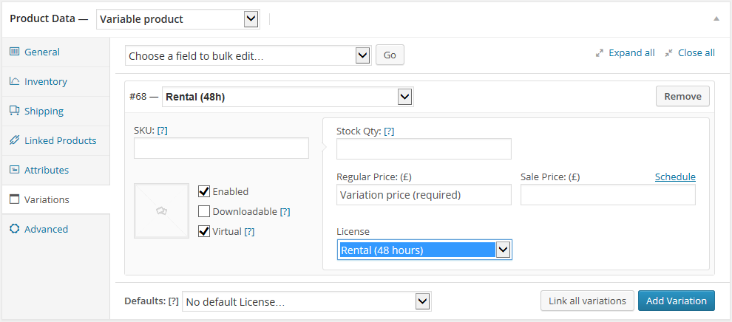
Task: Click into the Regular Price field
Action: (424, 195)
